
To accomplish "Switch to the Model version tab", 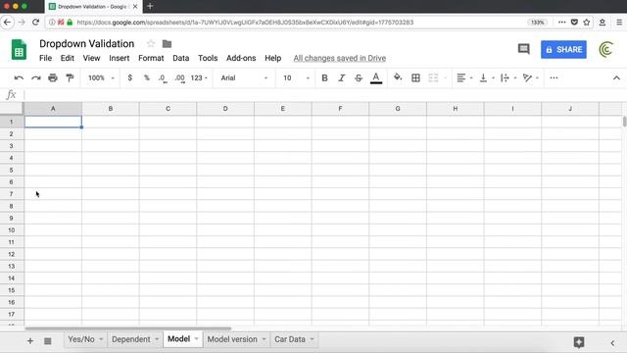I will pos(232,339).
